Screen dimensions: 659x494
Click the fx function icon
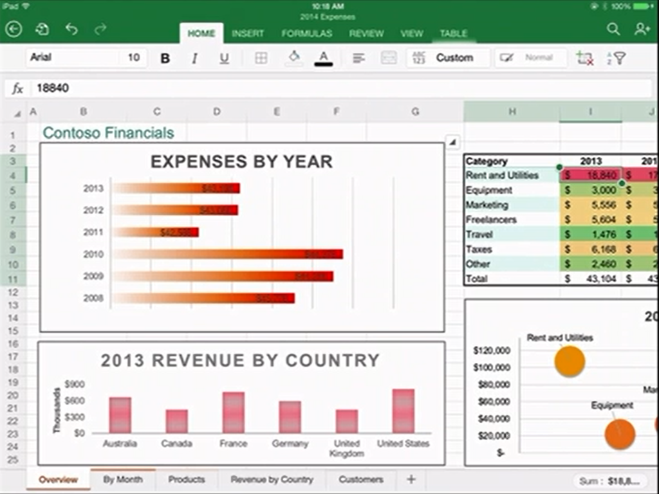[17, 88]
